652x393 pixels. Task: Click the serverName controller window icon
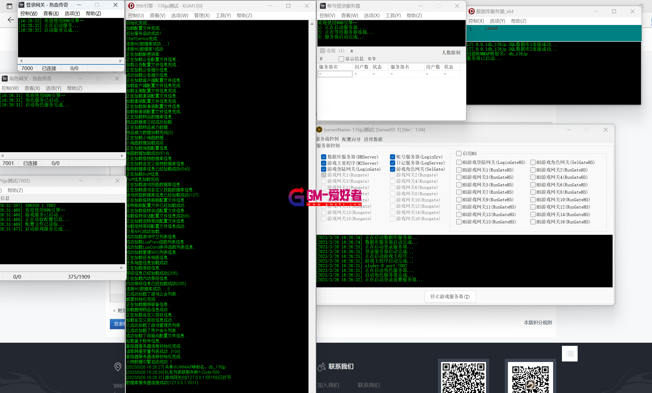tap(319, 130)
